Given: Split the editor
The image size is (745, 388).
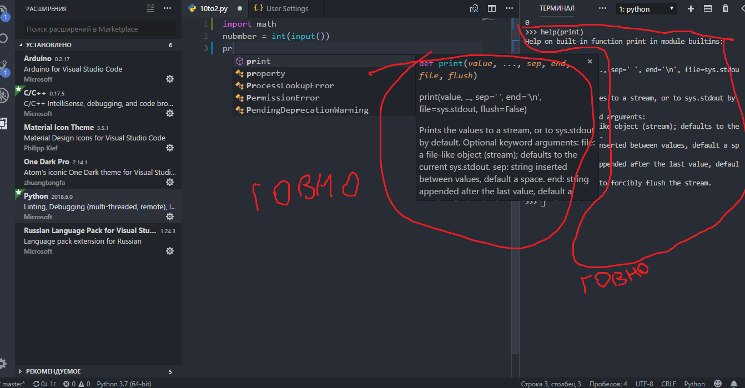Looking at the screenshot, I should (x=492, y=8).
